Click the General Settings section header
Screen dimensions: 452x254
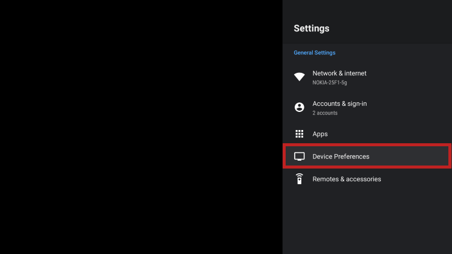tap(315, 53)
